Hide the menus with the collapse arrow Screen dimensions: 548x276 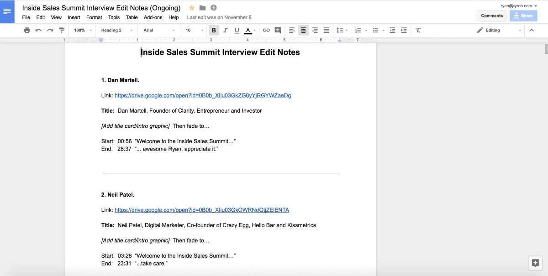(x=532, y=30)
